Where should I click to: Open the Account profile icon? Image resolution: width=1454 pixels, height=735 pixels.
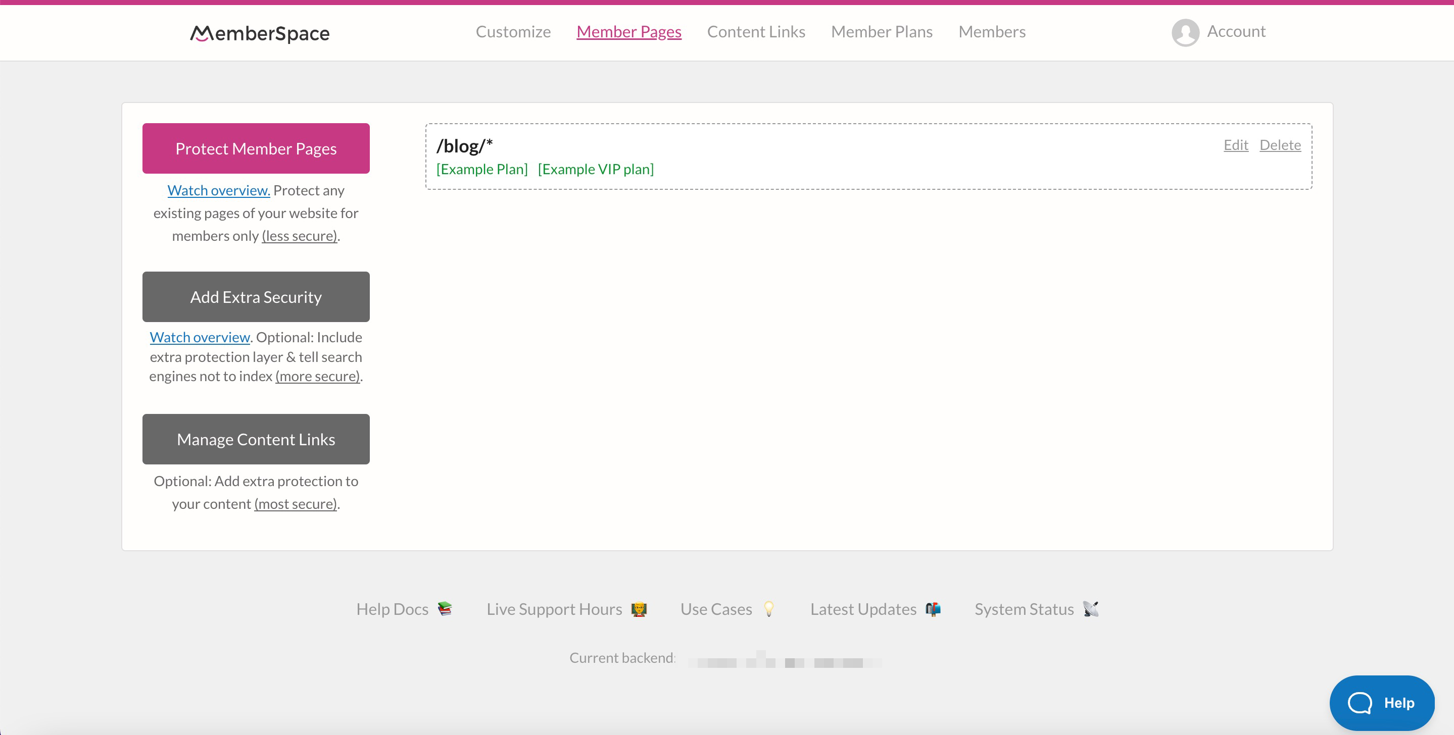[x=1186, y=32]
